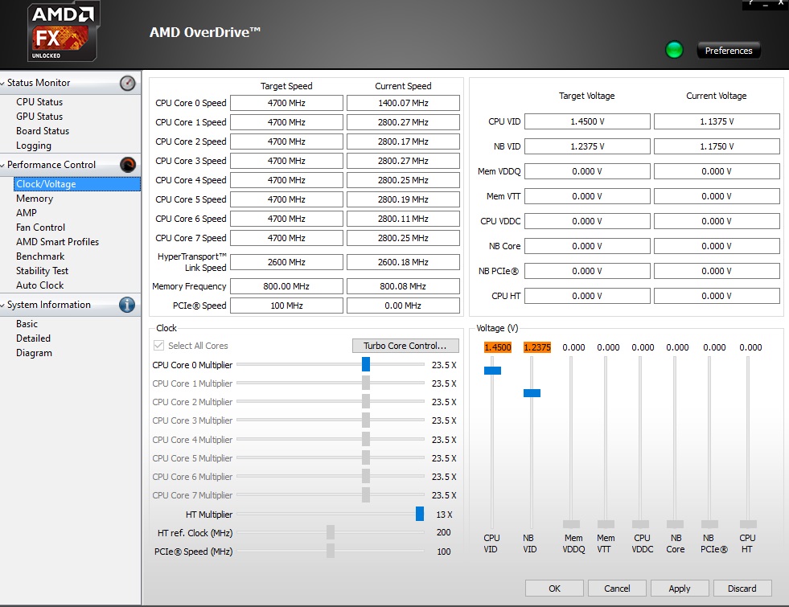Toggle the Select All Cores checkbox
The width and height of the screenshot is (789, 607).
(x=158, y=346)
